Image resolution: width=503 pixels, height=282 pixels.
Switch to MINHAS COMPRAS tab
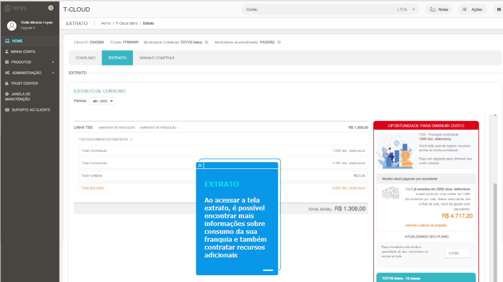pyautogui.click(x=157, y=58)
